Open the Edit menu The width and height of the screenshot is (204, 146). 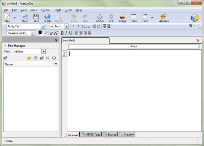click(14, 10)
